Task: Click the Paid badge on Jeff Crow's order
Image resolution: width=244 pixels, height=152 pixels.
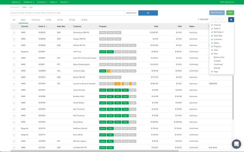Action: click(x=110, y=51)
